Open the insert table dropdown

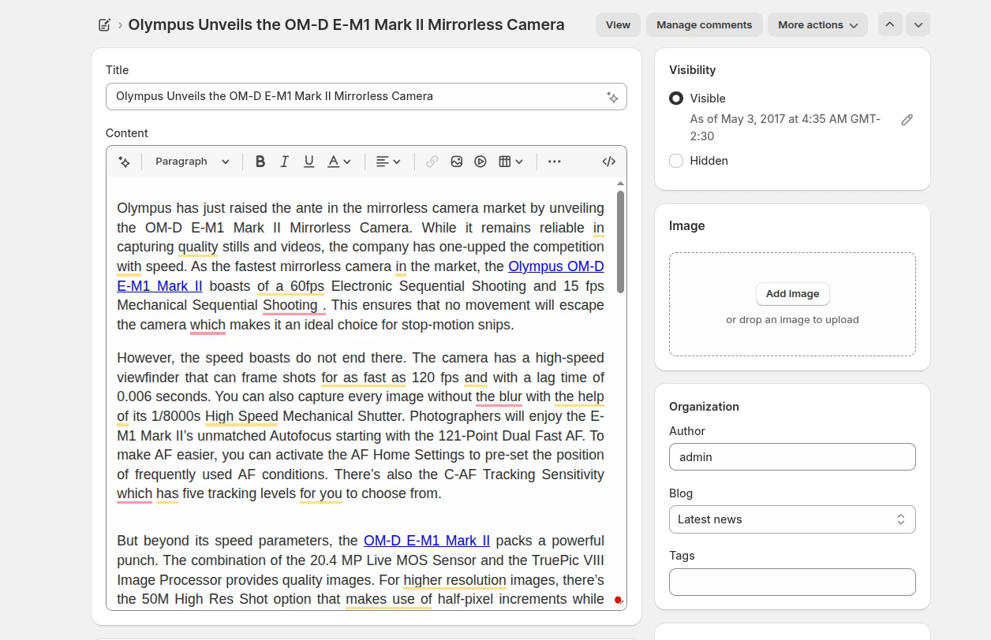(x=511, y=162)
